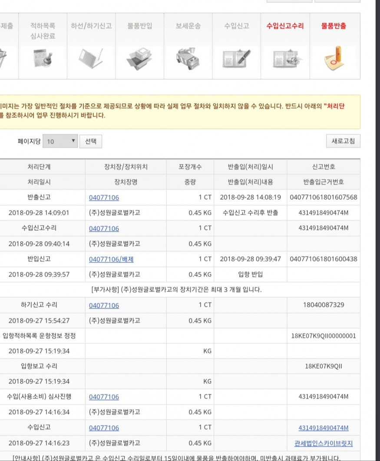The width and height of the screenshot is (380, 461).
Task: Open 04077106 link in 하기신고 수리 row
Action: 104,306
